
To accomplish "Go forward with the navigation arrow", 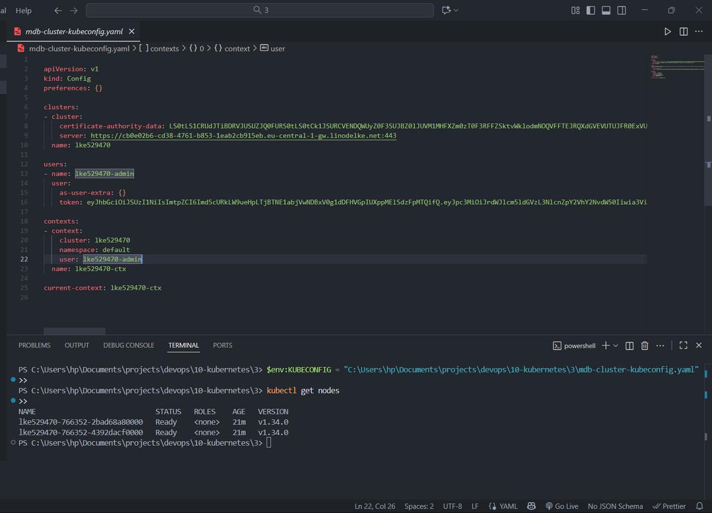I will coord(74,11).
